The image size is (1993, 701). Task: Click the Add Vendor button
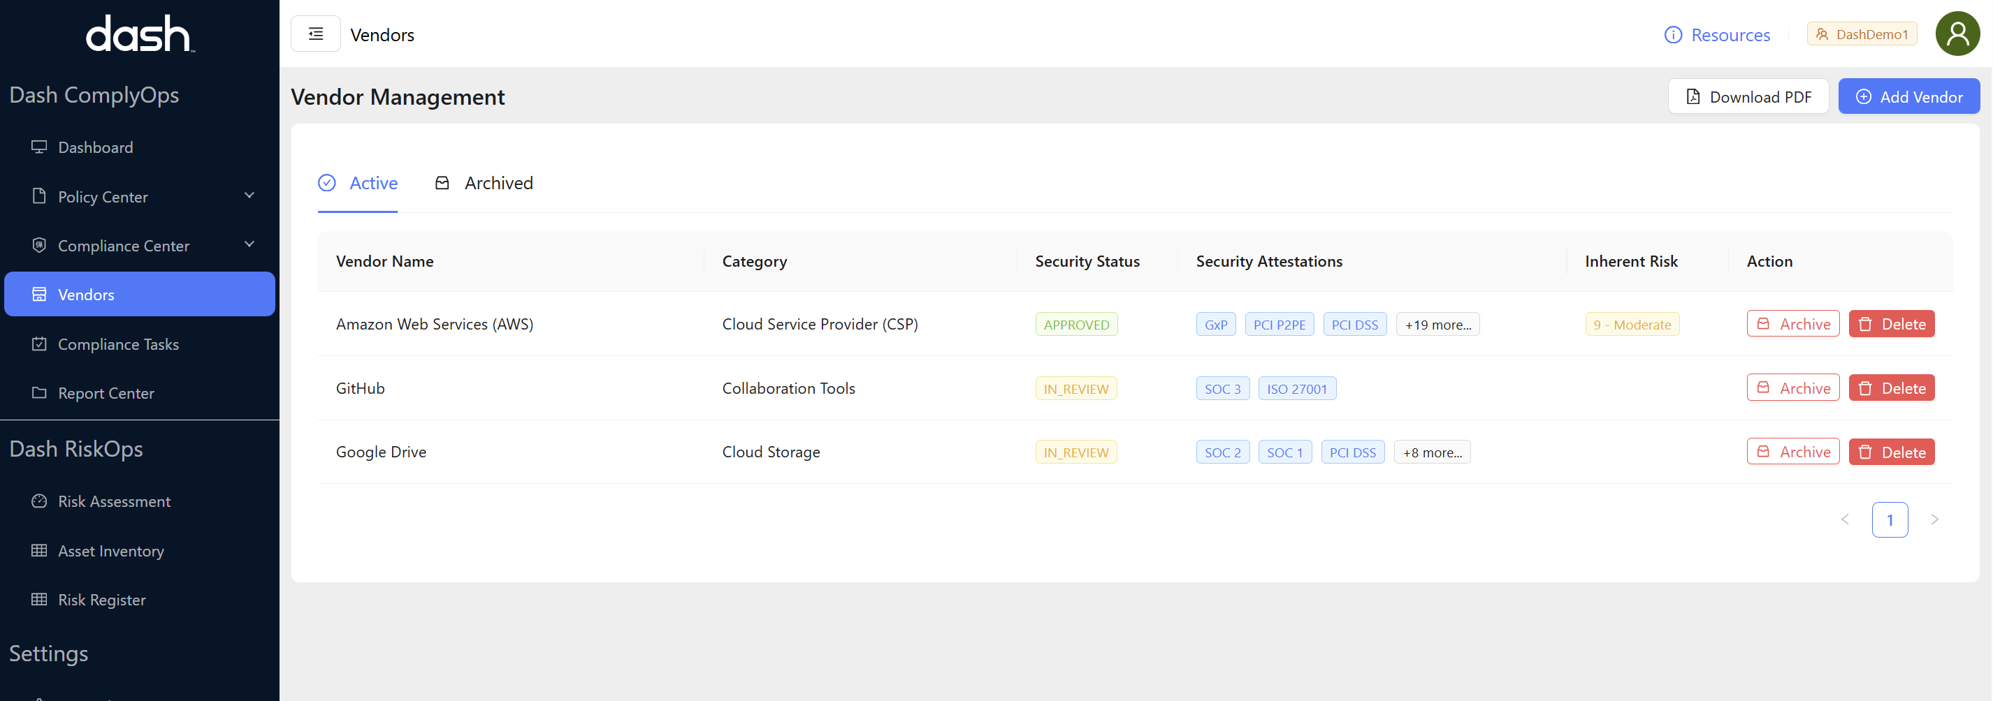[1908, 96]
